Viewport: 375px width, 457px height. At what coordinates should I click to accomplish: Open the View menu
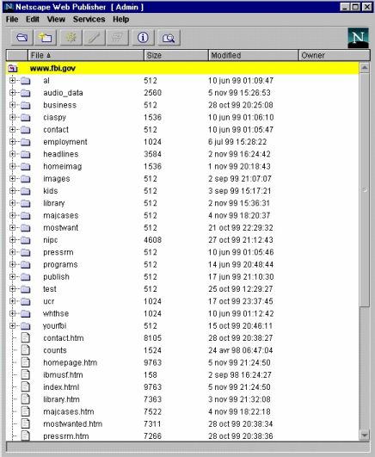coord(56,19)
